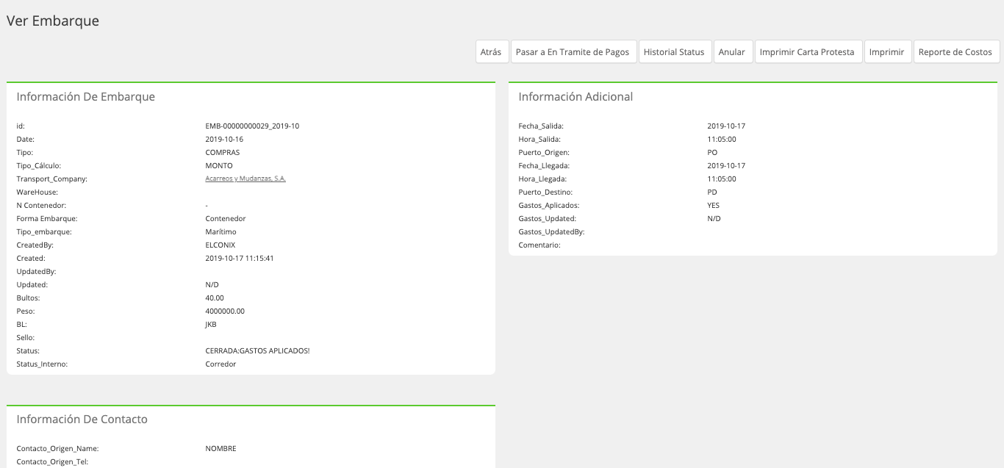Click the Gastos_Aplicados value YES
This screenshot has width=1004, height=468.
714,205
